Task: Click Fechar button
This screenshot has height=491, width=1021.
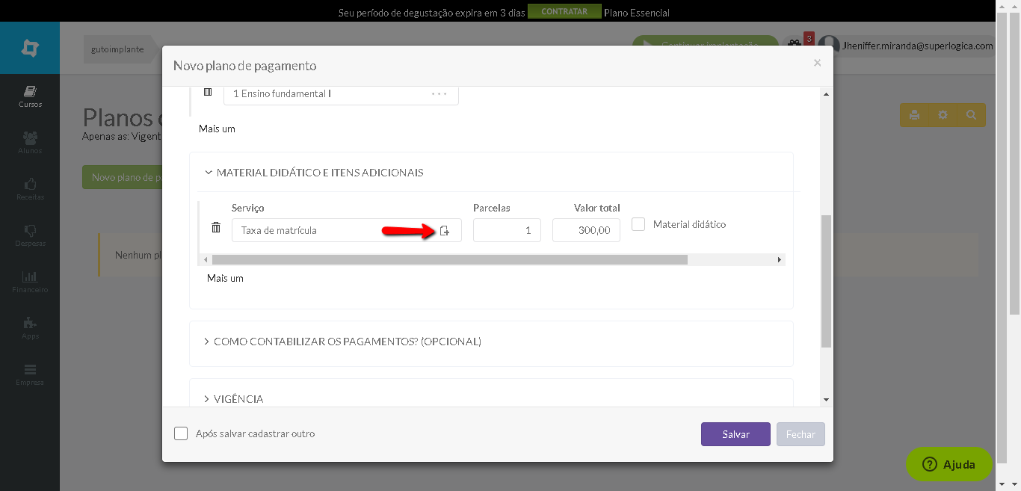Action: point(801,434)
